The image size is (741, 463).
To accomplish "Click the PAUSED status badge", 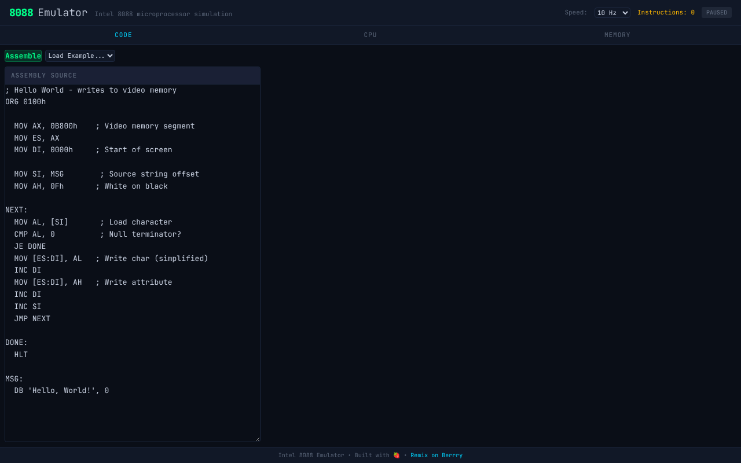I will pyautogui.click(x=717, y=13).
